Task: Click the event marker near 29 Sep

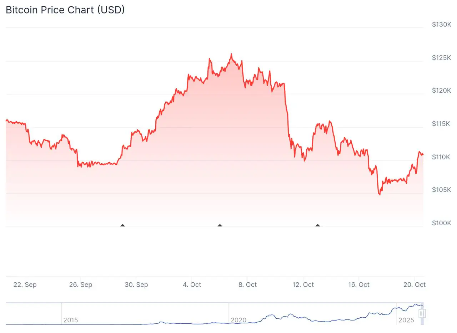Action: coord(123,225)
